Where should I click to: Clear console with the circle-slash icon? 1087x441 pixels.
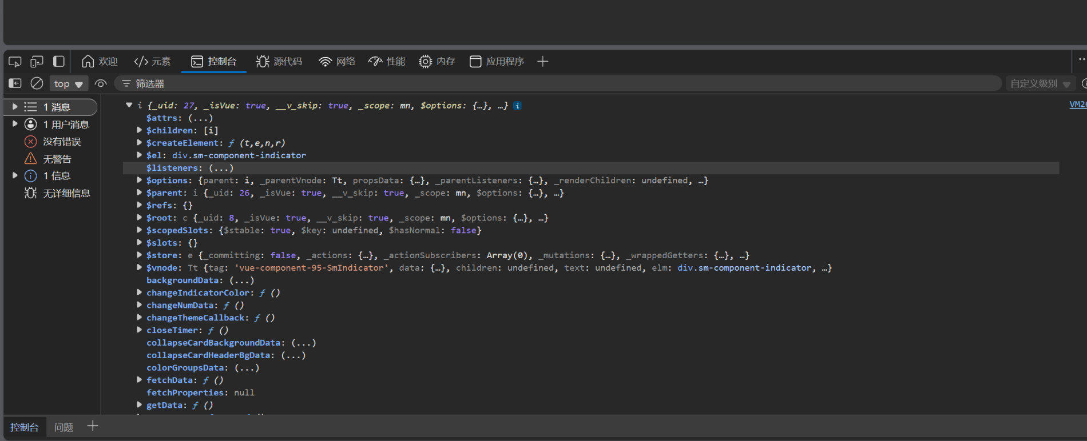[37, 83]
